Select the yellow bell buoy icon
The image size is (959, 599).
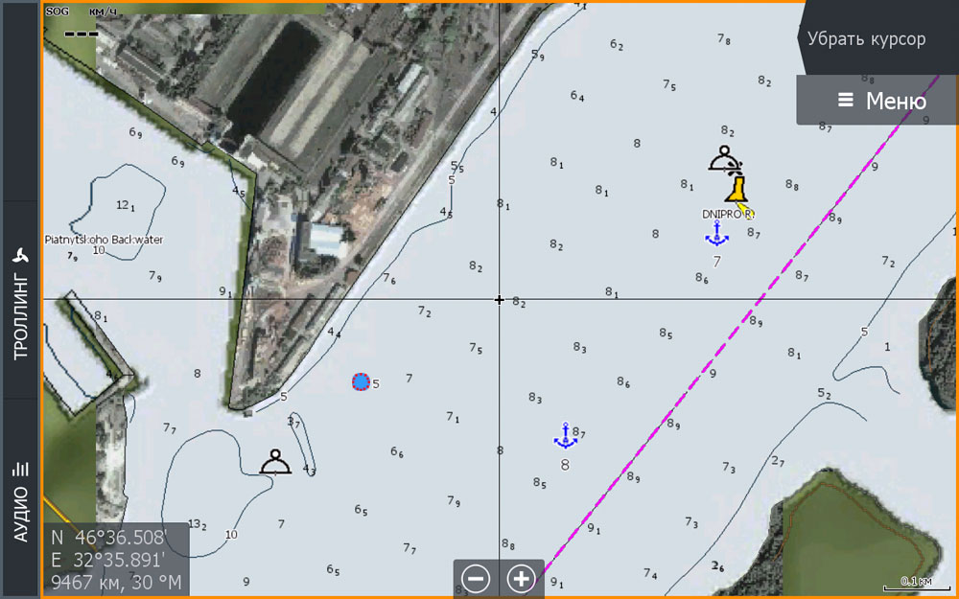coord(736,188)
